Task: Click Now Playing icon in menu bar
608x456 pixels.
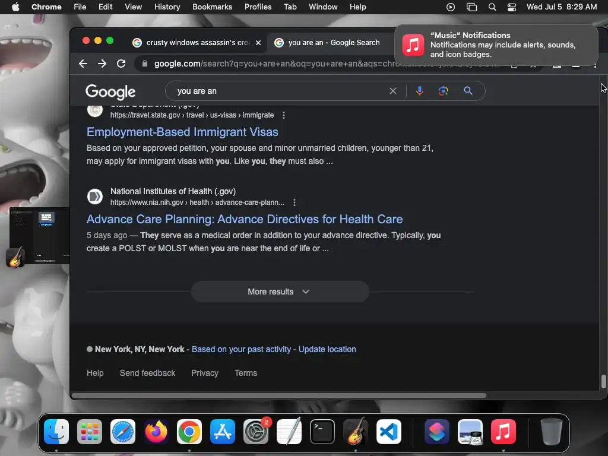Action: click(x=451, y=7)
